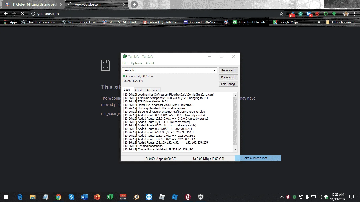Open the TunSafe profile dropdown
360x202 pixels.
215,70
